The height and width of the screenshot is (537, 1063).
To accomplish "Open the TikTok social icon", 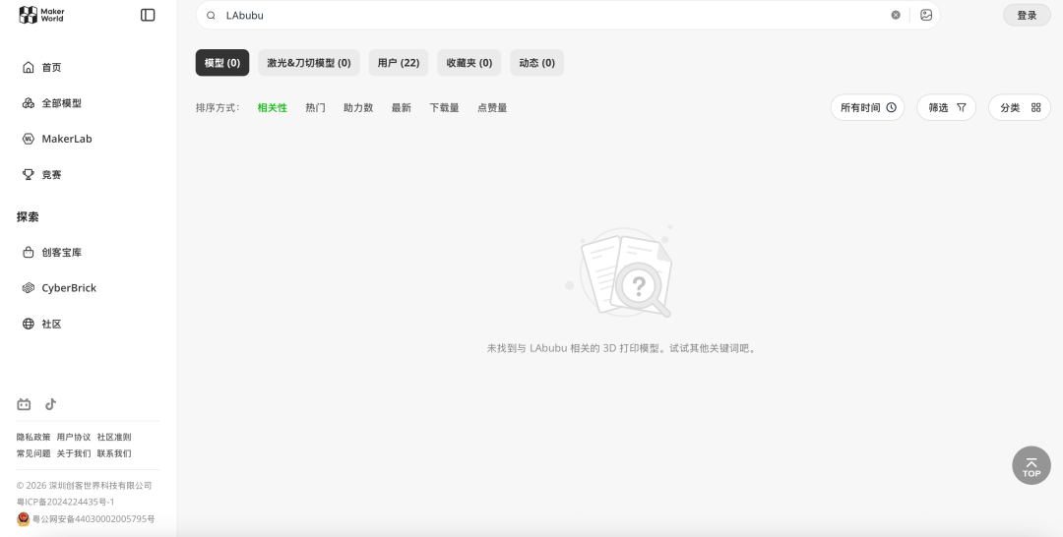I will pyautogui.click(x=50, y=404).
